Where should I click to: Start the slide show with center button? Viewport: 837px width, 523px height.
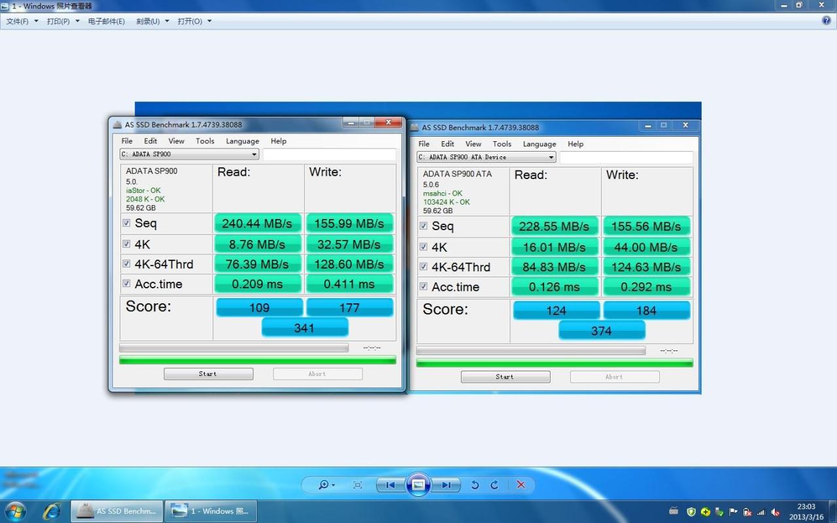418,485
